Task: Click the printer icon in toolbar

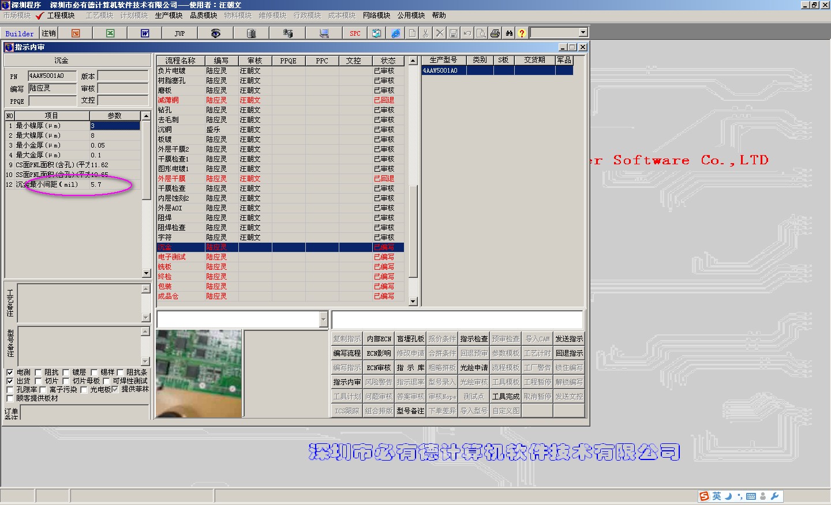Action: pos(495,33)
